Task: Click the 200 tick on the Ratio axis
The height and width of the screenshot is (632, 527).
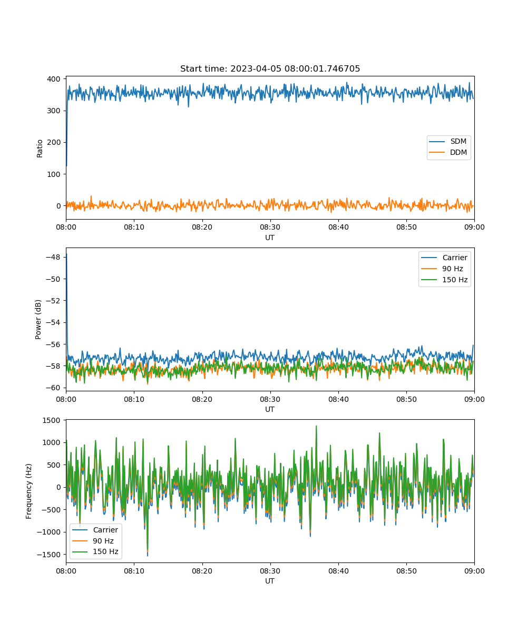Action: point(55,142)
